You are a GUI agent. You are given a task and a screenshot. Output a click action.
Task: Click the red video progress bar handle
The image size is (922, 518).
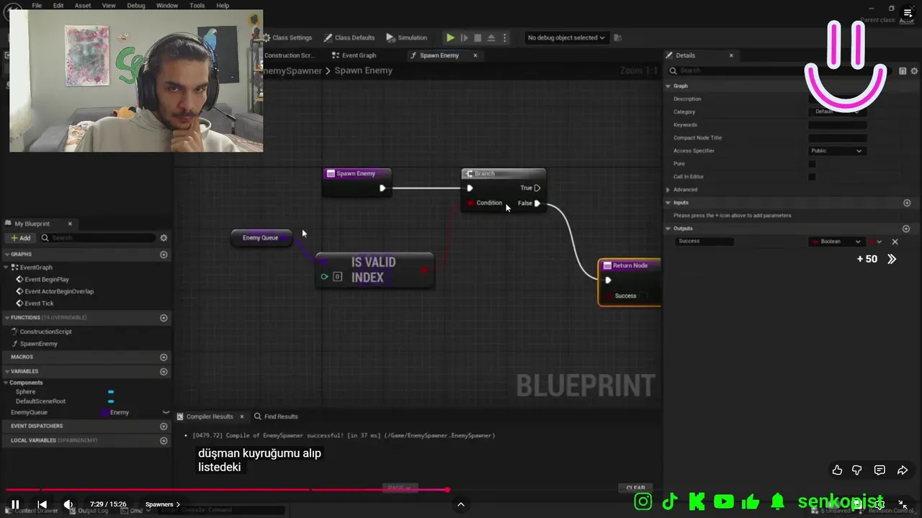[x=447, y=490]
